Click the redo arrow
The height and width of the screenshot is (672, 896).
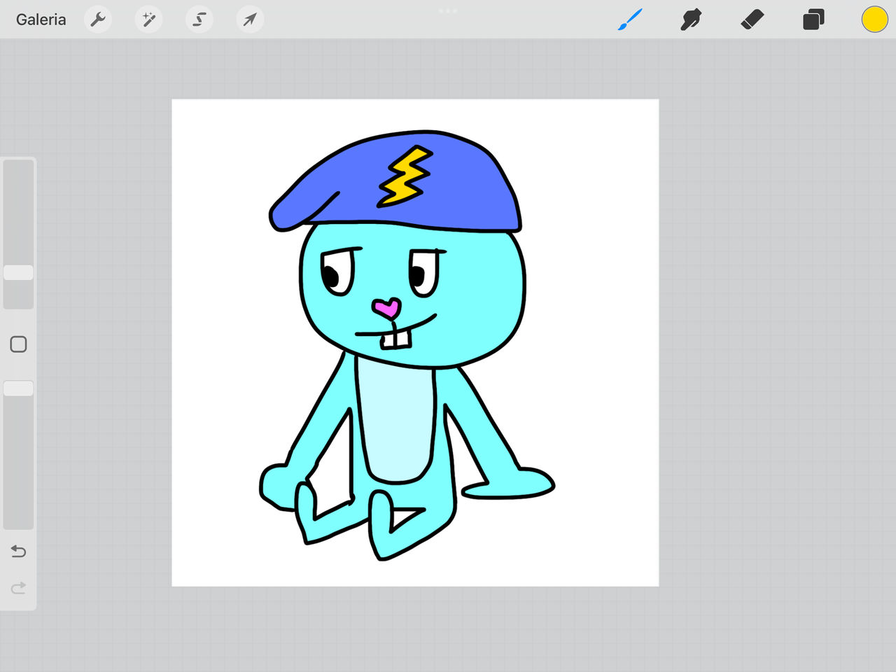point(18,587)
